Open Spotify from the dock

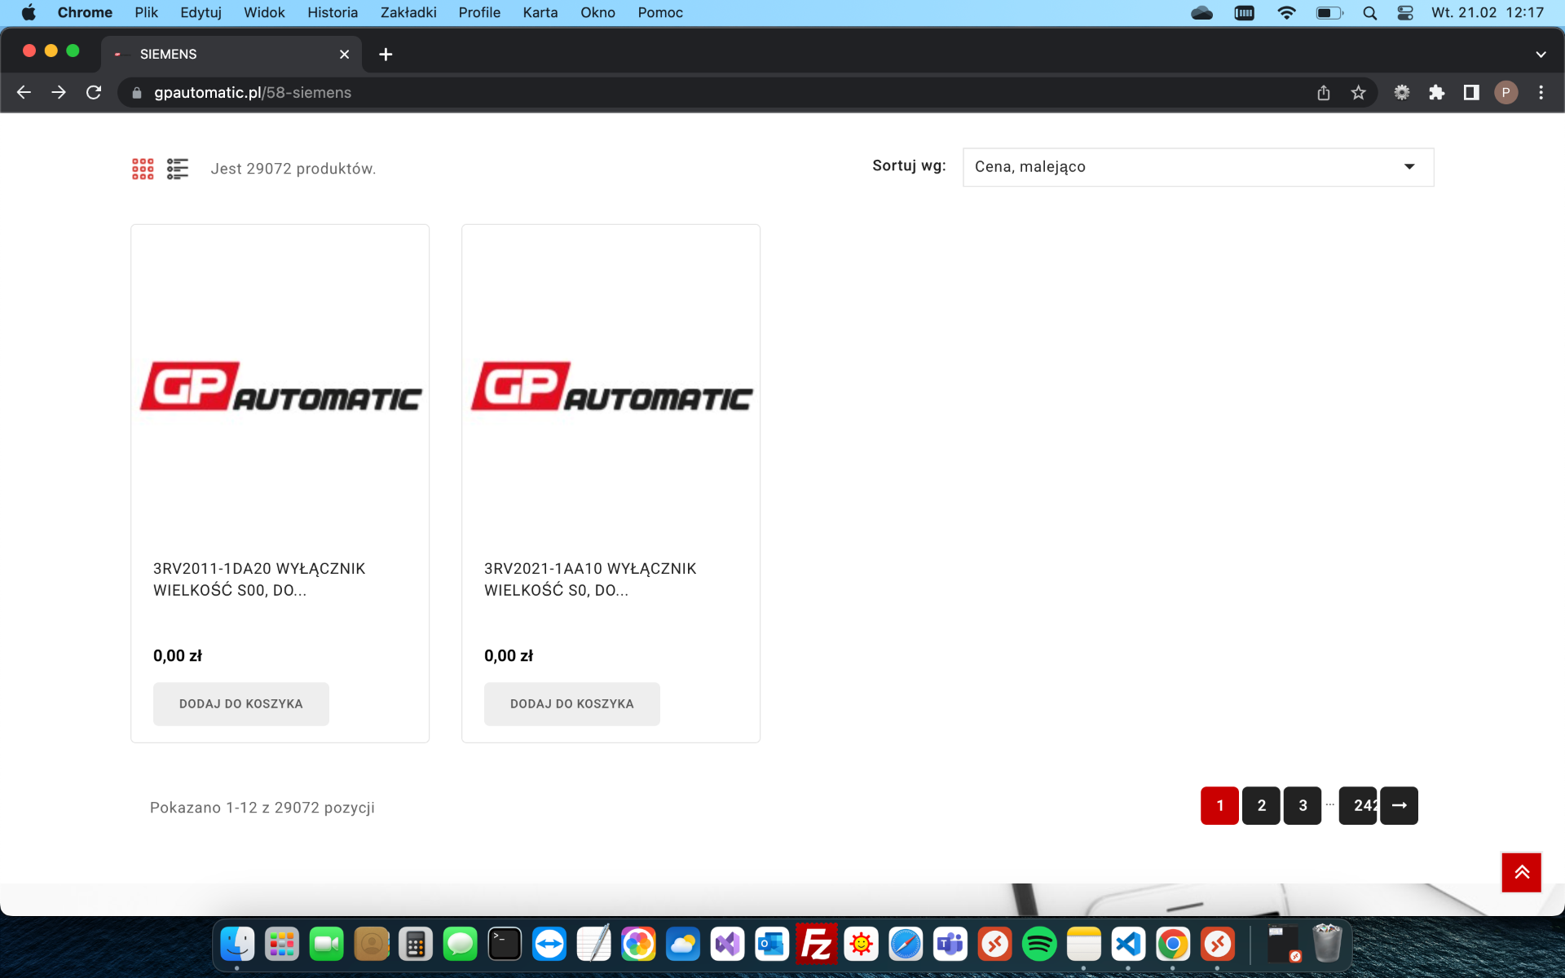1038,945
